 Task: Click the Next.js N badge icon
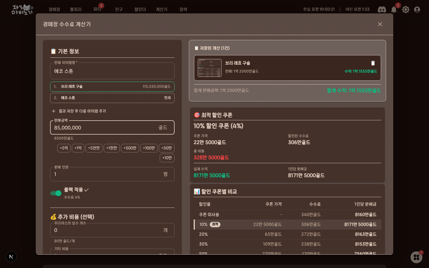click(x=11, y=257)
